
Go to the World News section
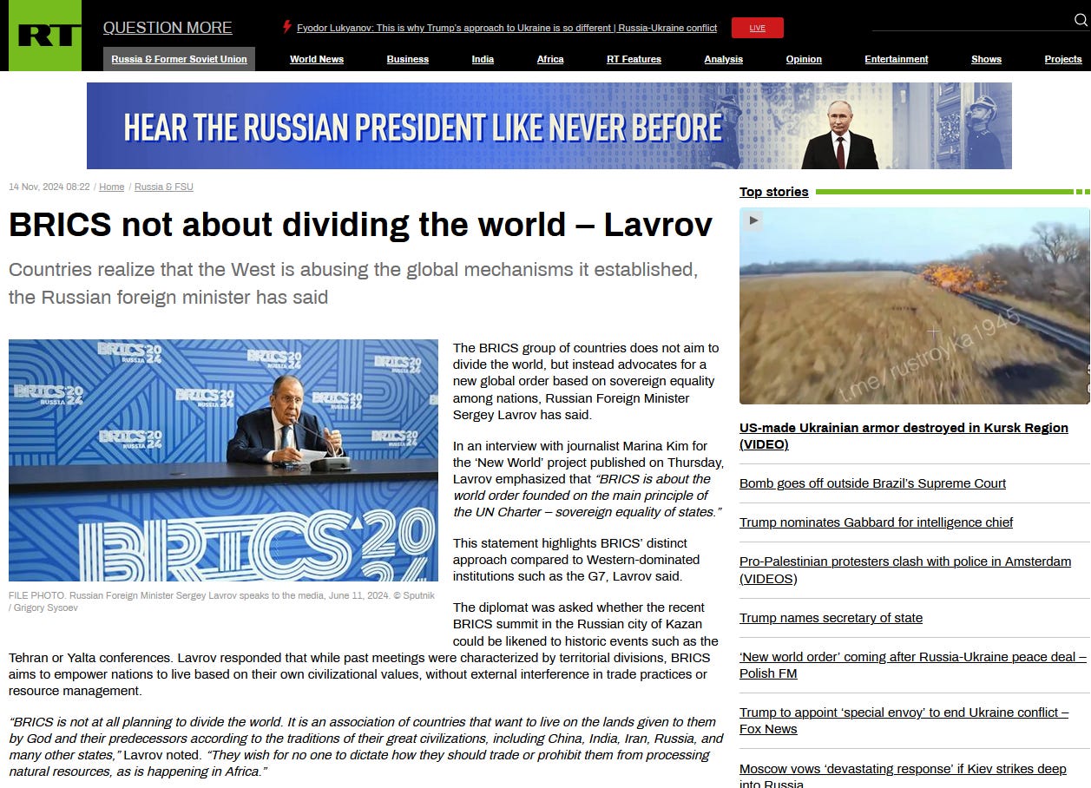[317, 59]
